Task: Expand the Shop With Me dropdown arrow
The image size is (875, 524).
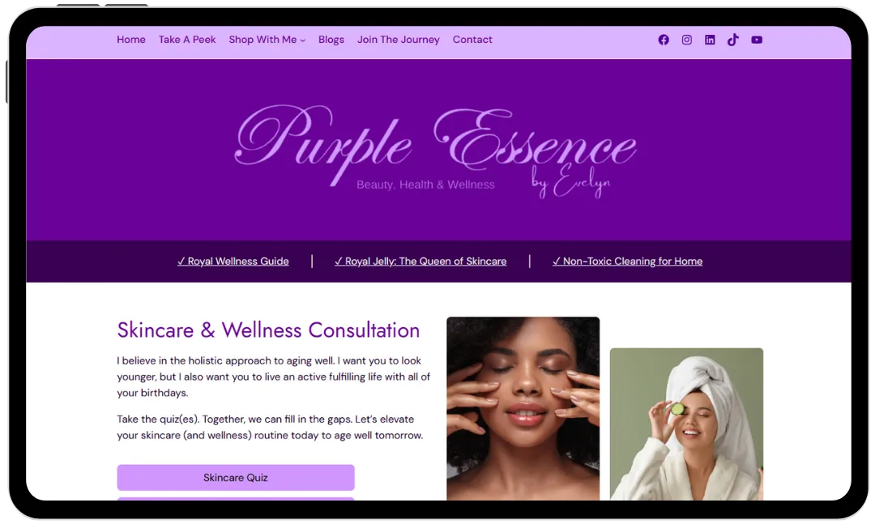Action: pos(302,40)
